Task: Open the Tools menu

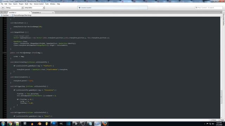Action: pyautogui.click(x=47, y=4)
